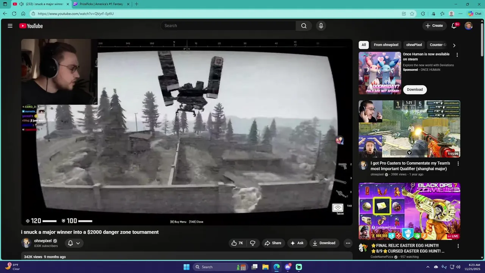Mute the YouTube tab speaker icon
The height and width of the screenshot is (273, 485).
click(21, 4)
